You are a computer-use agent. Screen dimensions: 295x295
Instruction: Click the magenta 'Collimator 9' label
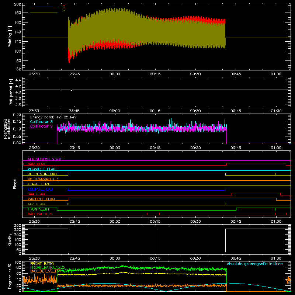click(41, 126)
